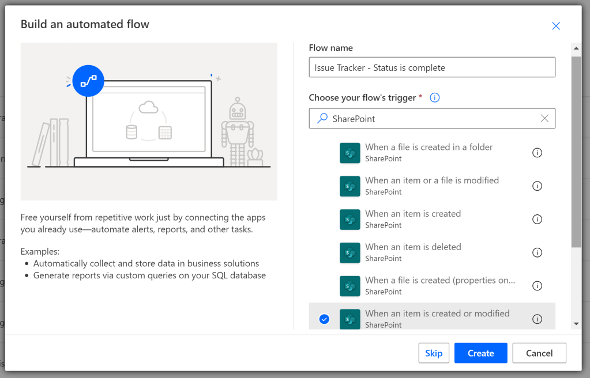Screen dimensions: 590x378
Task: Open info for 'When a file is created (properties only)'
Action: 537,286
